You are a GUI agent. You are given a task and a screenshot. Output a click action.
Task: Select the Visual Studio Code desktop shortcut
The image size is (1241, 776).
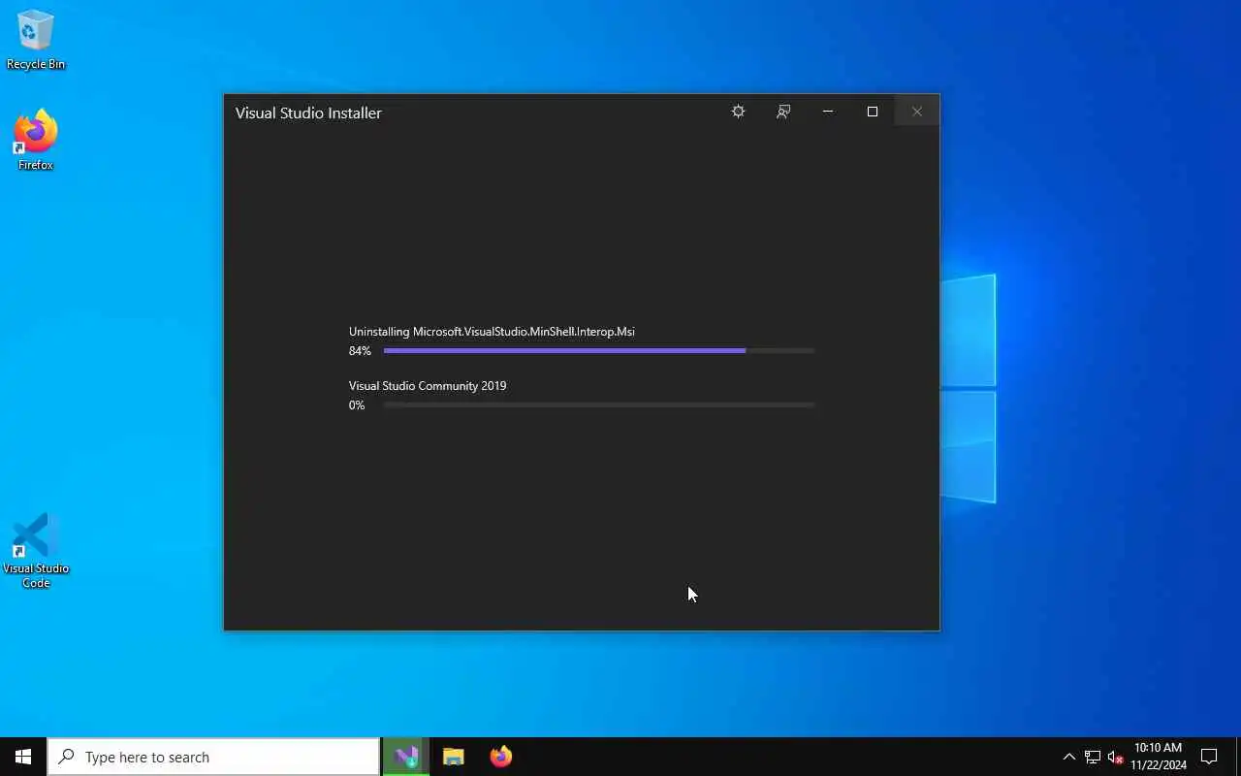(x=36, y=550)
